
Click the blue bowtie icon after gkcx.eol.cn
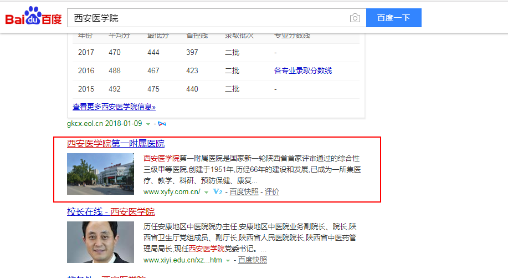point(162,123)
